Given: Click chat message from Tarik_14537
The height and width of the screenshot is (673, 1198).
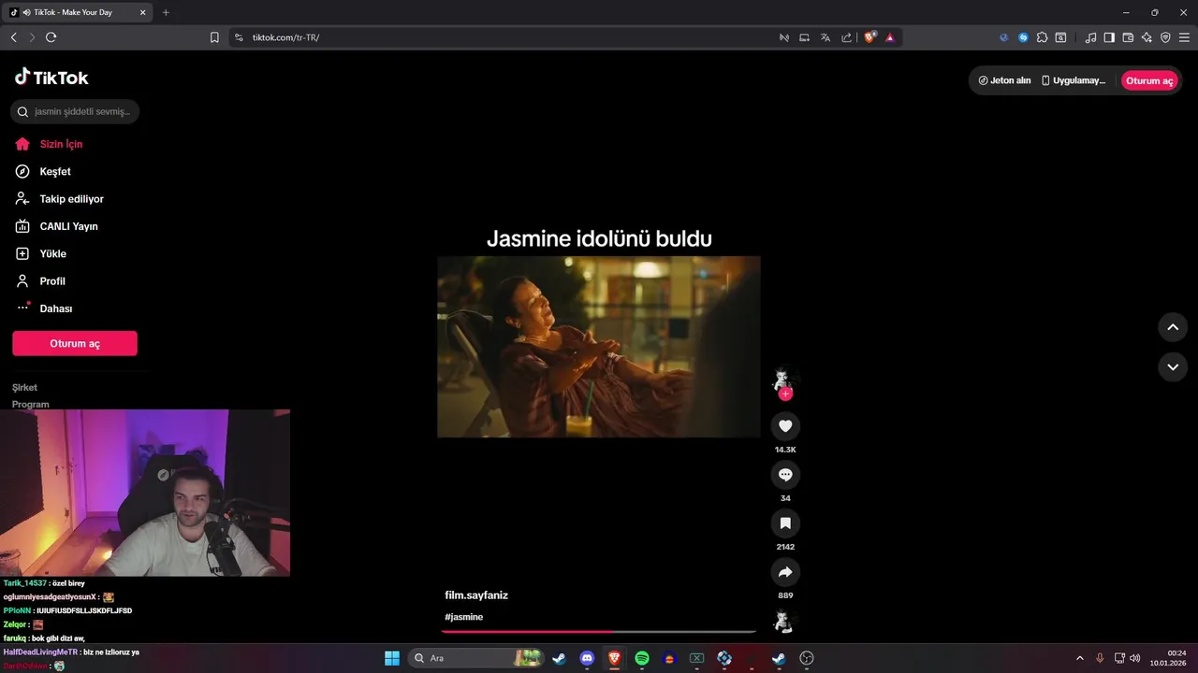Looking at the screenshot, I should [x=44, y=583].
